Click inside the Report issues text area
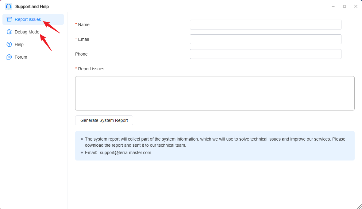This screenshot has width=362, height=209. click(x=215, y=93)
